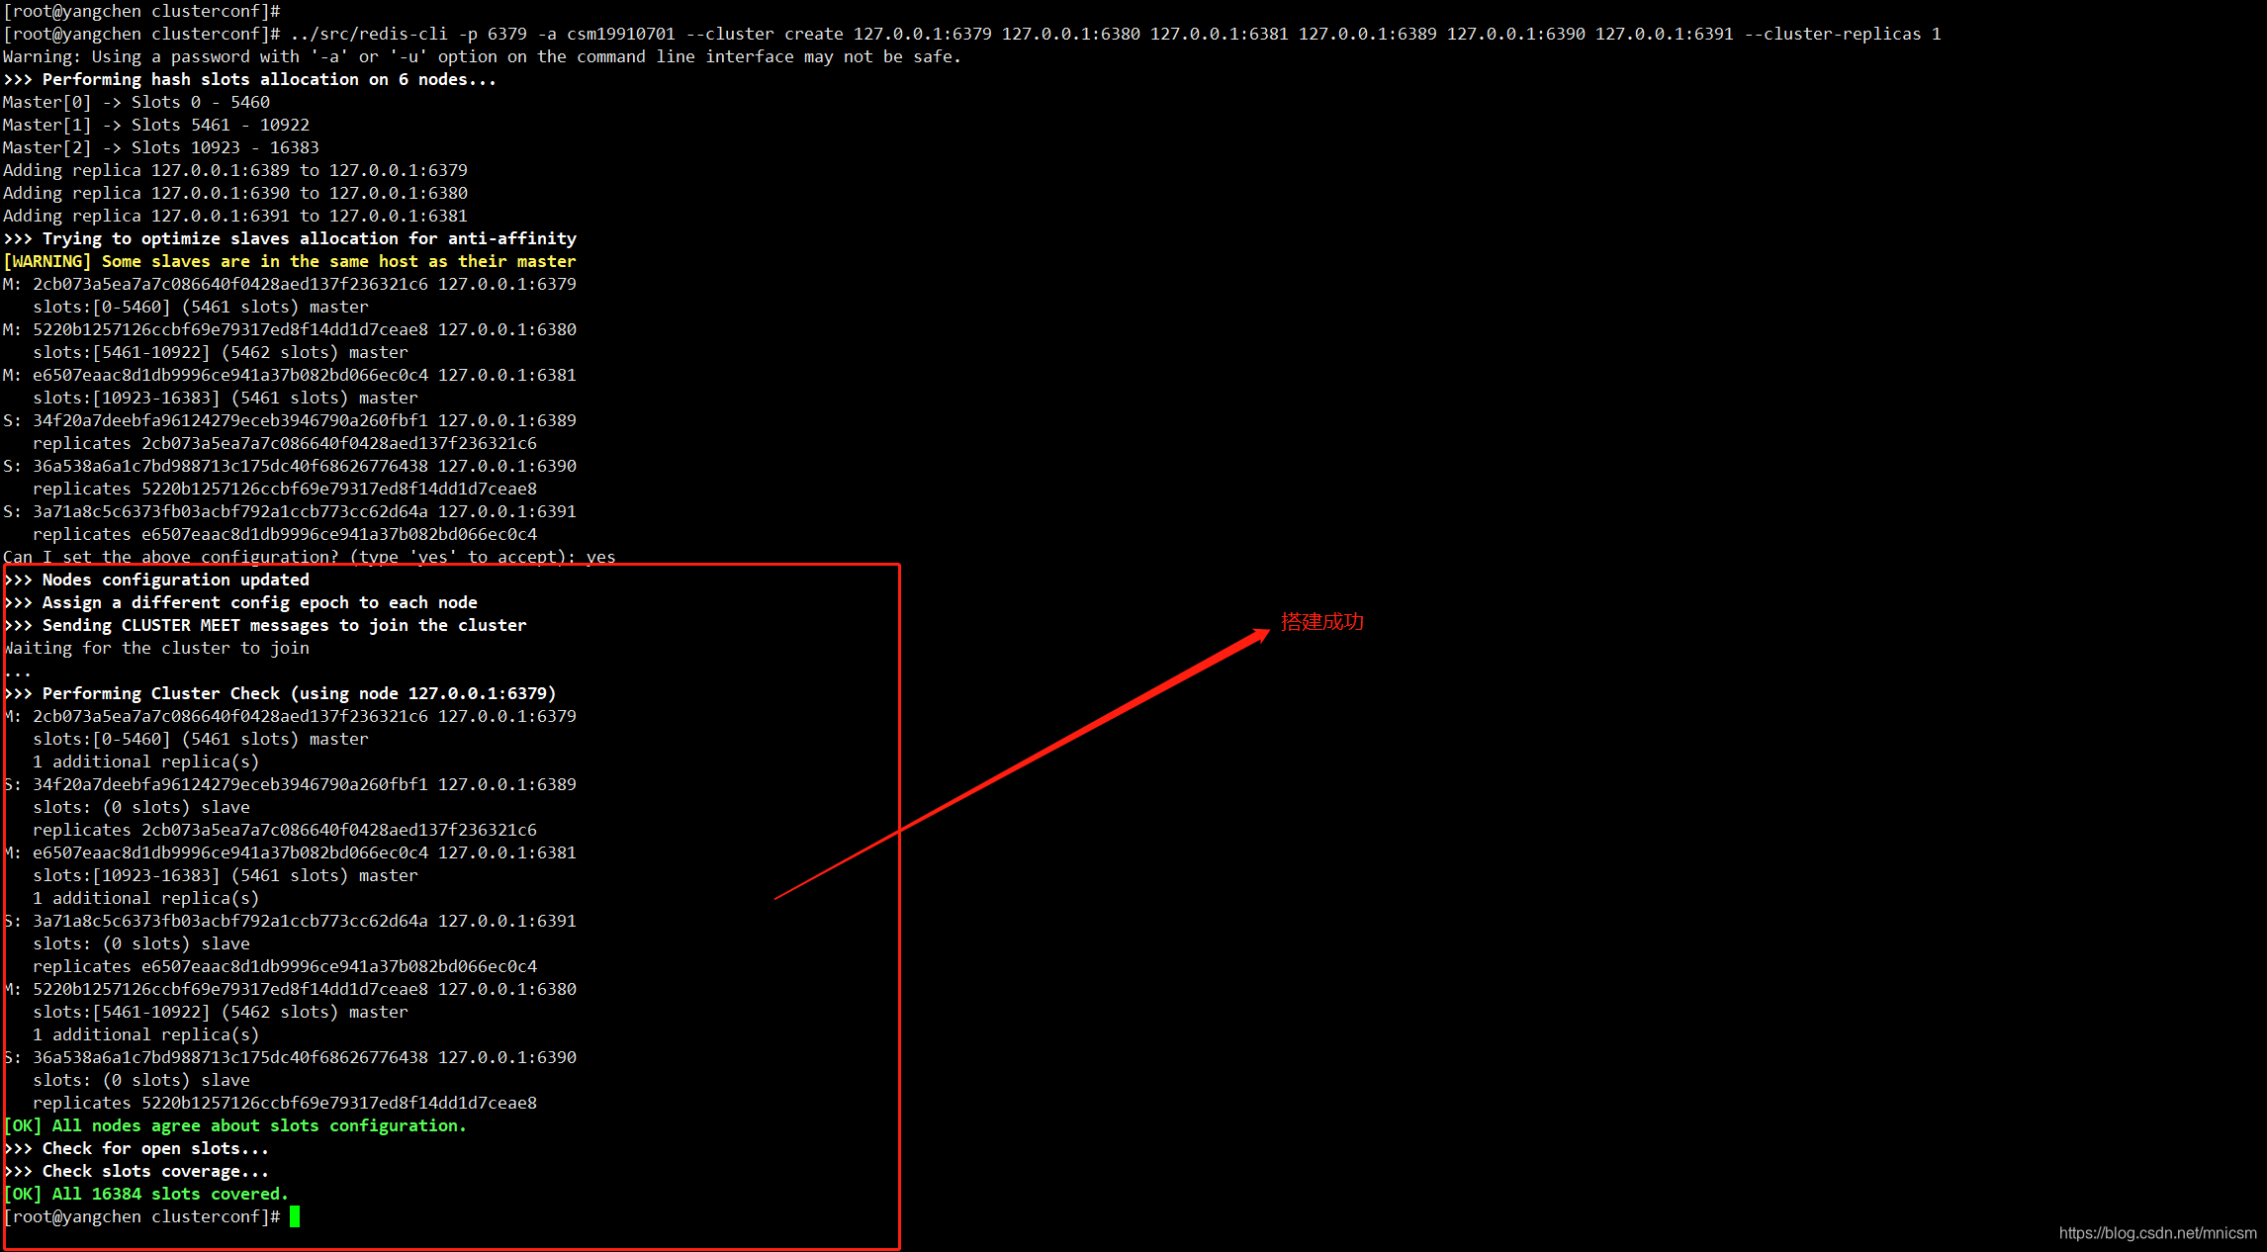Click the green terminal cursor at final prompt
The width and height of the screenshot is (2267, 1252).
[295, 1216]
